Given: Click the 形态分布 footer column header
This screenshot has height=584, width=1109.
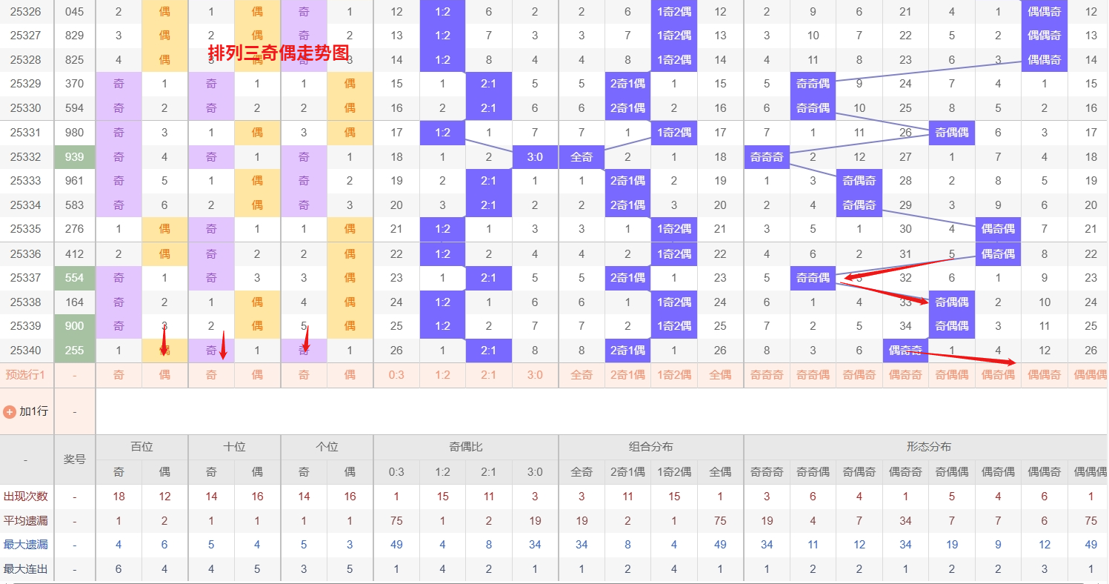Looking at the screenshot, I should click(x=928, y=447).
